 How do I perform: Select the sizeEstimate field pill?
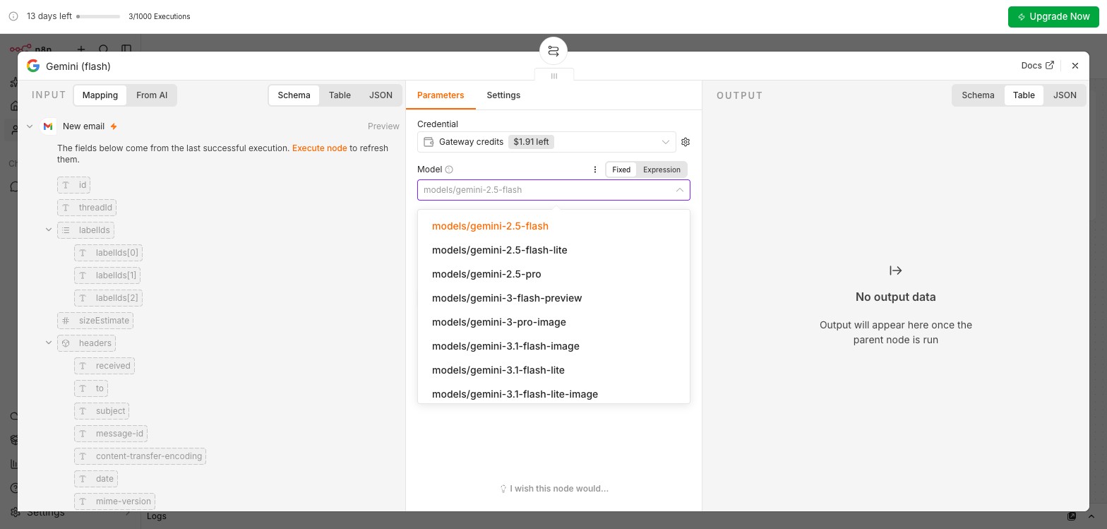pos(95,321)
